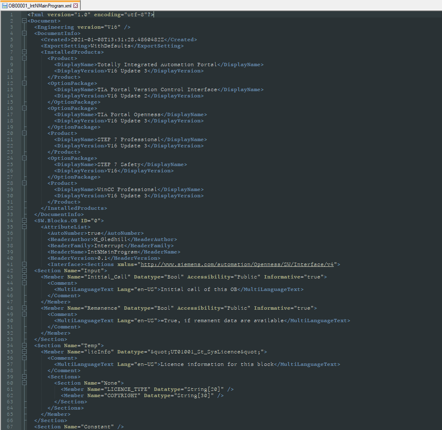Collapse the OptionPackage fold marker on line 12

[24, 84]
